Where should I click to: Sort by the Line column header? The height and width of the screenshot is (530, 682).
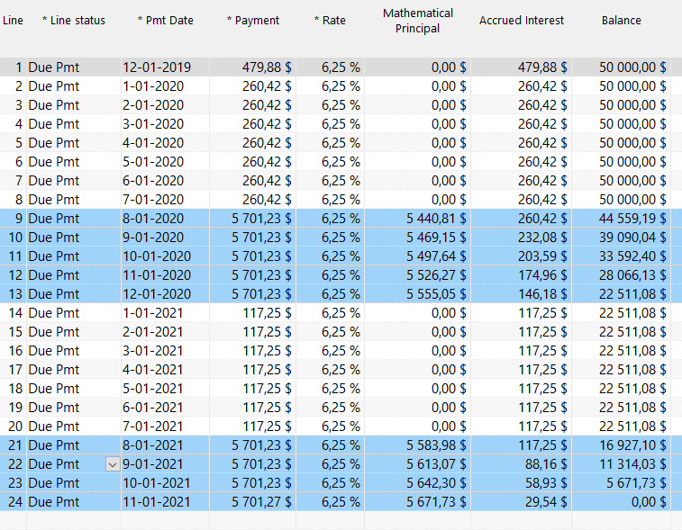click(x=13, y=21)
